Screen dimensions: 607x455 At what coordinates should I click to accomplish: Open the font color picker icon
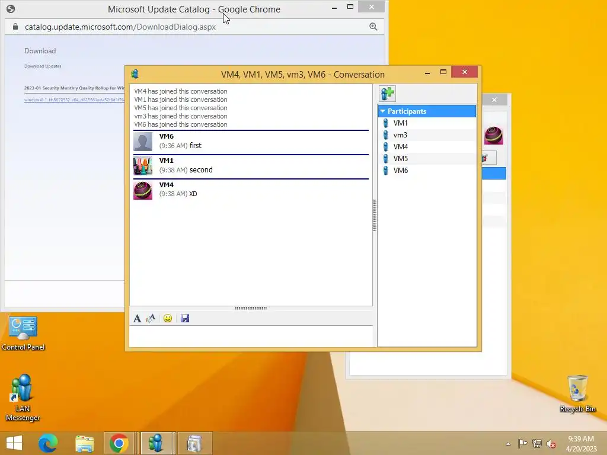click(150, 318)
